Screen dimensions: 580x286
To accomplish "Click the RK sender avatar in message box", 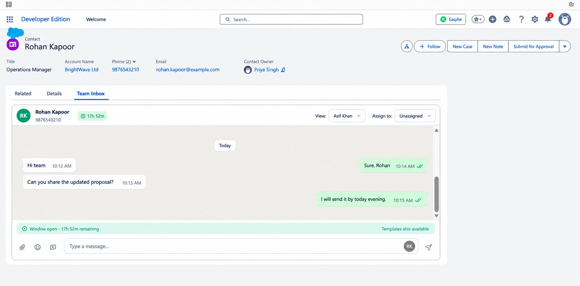I will point(409,246).
